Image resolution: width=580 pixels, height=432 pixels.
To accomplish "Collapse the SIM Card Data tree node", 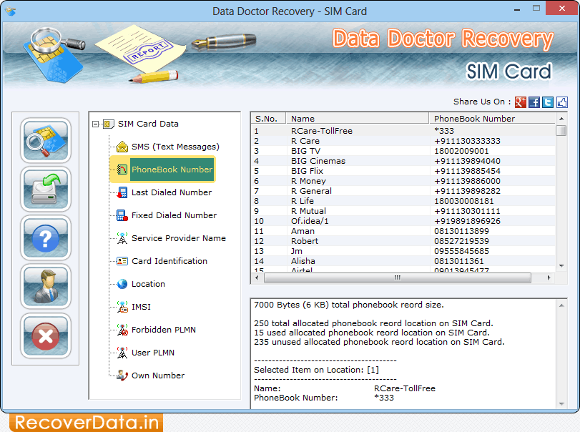I will click(96, 124).
